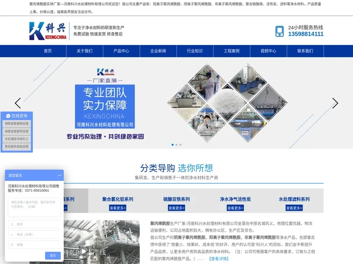
Task: Click the 专业团队 实力保障 banner image
Action: coord(105,107)
